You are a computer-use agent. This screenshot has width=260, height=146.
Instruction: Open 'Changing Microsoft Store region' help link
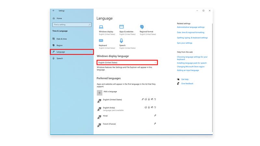[191, 67]
